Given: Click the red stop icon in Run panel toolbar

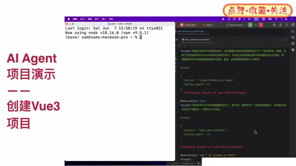Looking at the screenshot, I should [179, 45].
